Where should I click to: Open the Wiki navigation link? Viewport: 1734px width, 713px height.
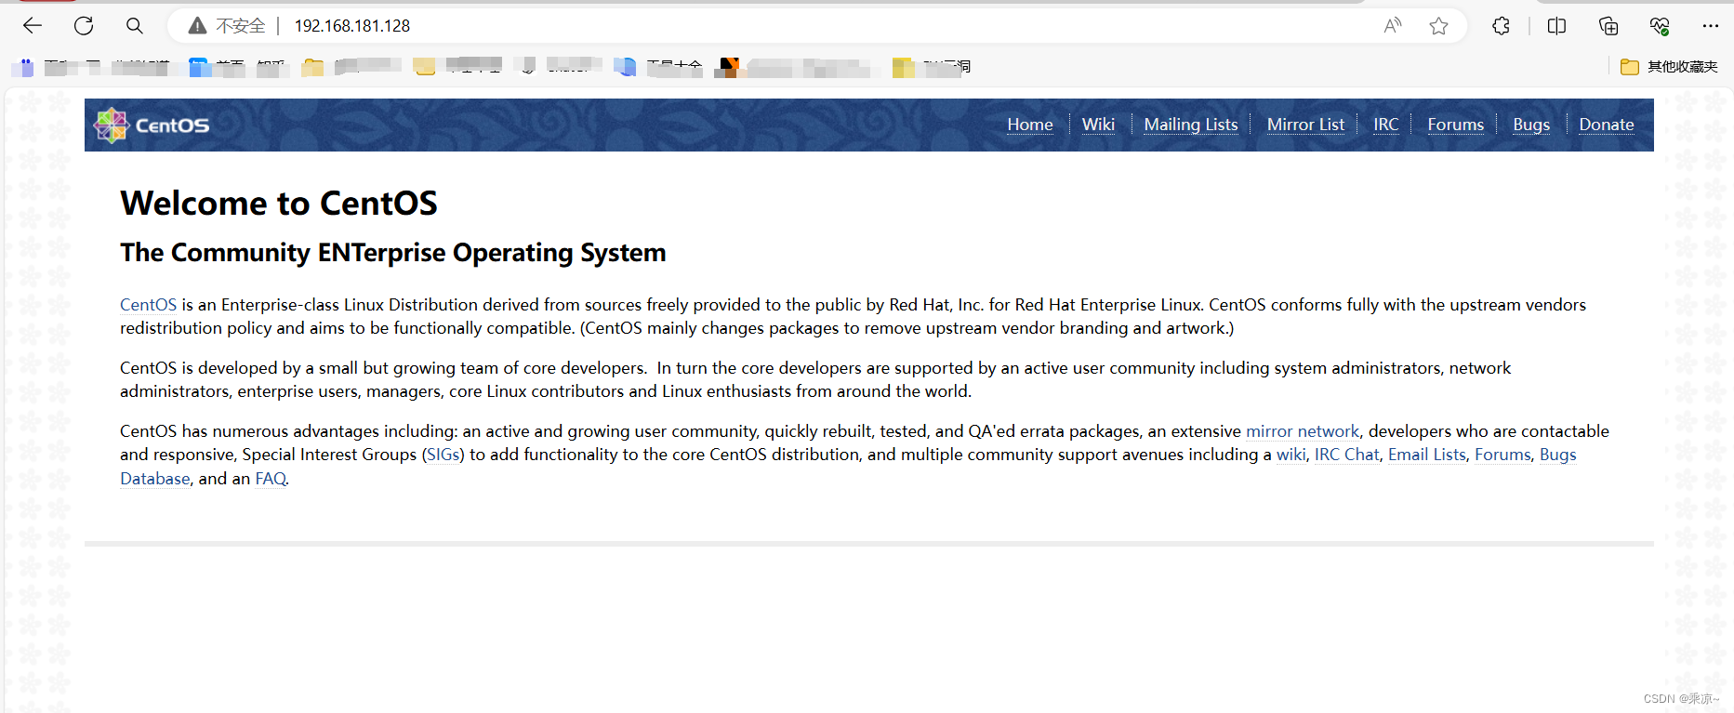[1098, 125]
